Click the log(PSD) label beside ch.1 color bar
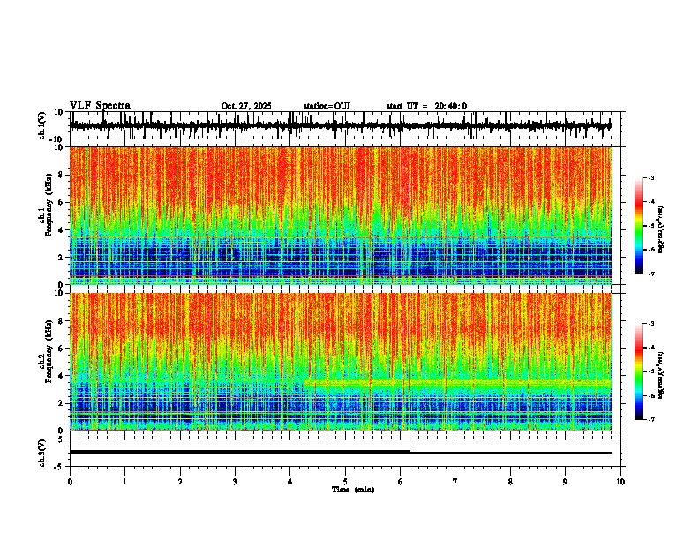 [661, 230]
